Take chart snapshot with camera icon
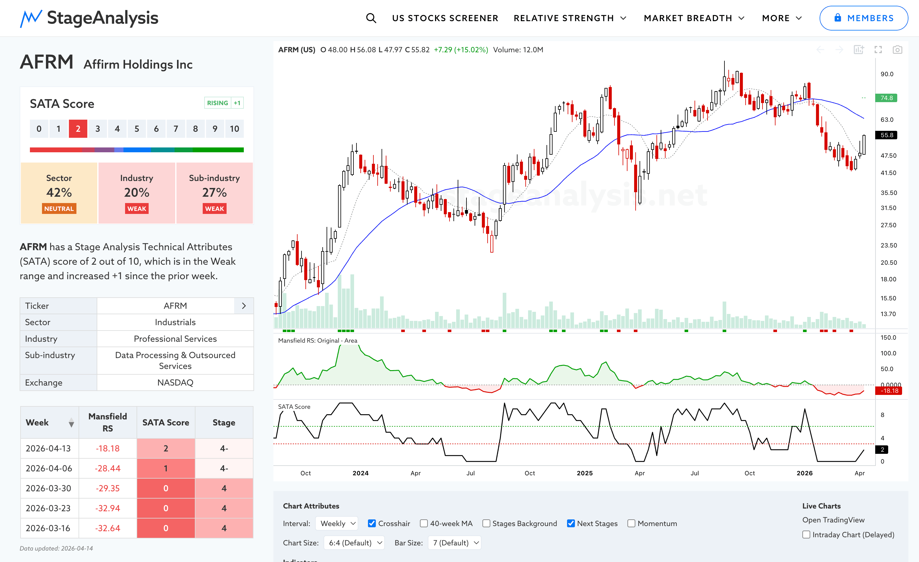This screenshot has height=562, width=919. tap(897, 50)
